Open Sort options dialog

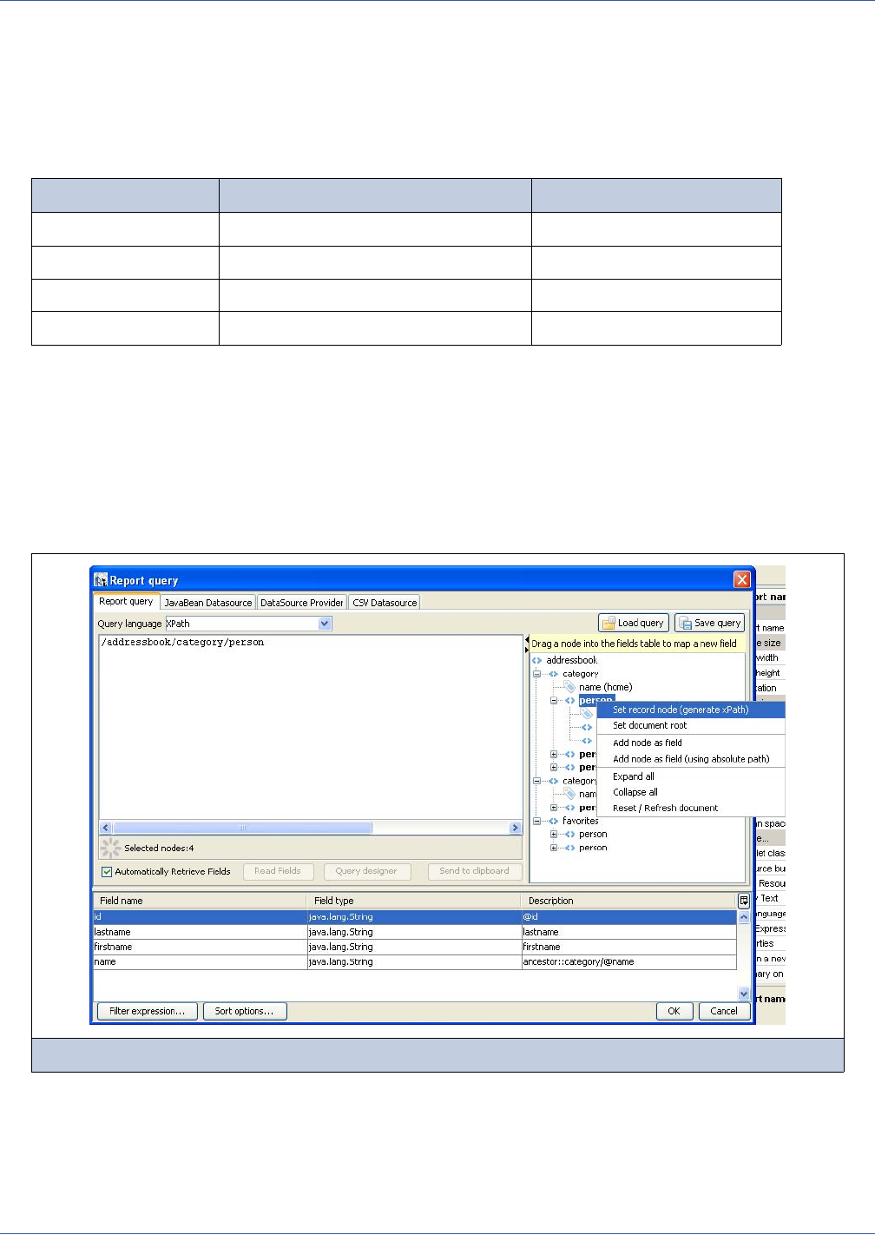coord(244,1011)
